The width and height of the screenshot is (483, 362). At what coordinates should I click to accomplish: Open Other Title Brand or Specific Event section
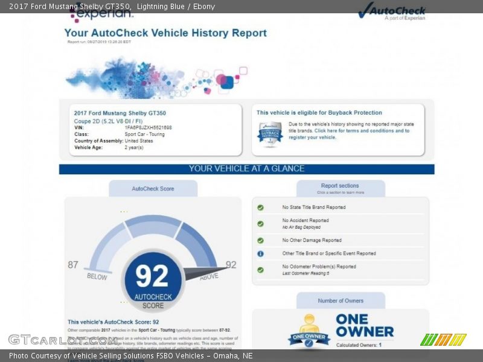click(x=340, y=253)
